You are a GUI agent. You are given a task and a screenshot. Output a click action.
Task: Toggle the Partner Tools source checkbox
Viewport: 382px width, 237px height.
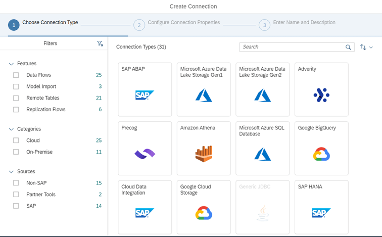click(x=16, y=195)
